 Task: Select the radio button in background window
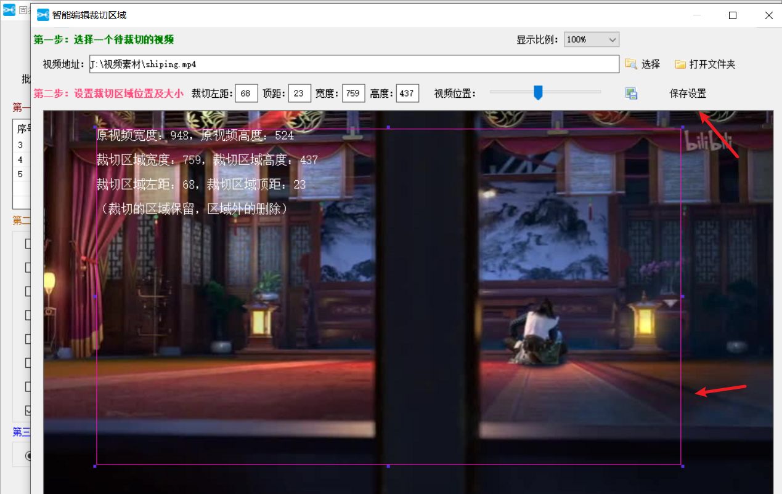(x=28, y=456)
